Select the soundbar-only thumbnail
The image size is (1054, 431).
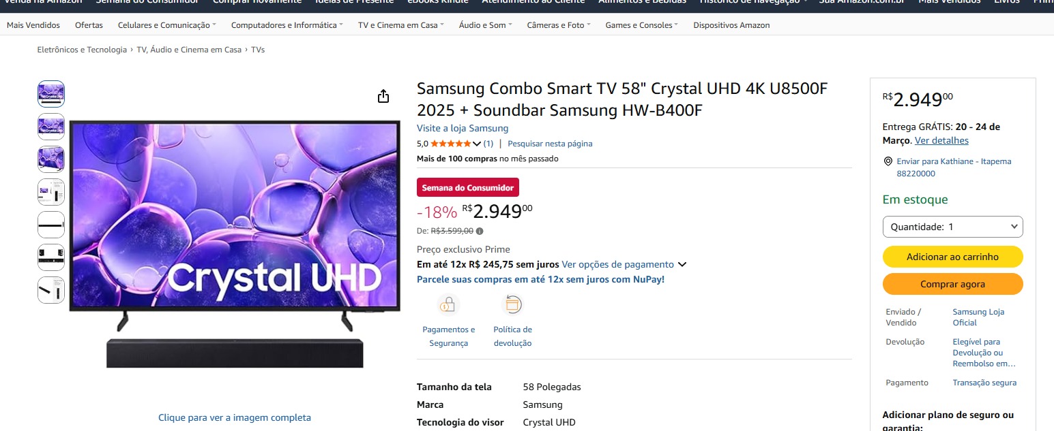(51, 225)
